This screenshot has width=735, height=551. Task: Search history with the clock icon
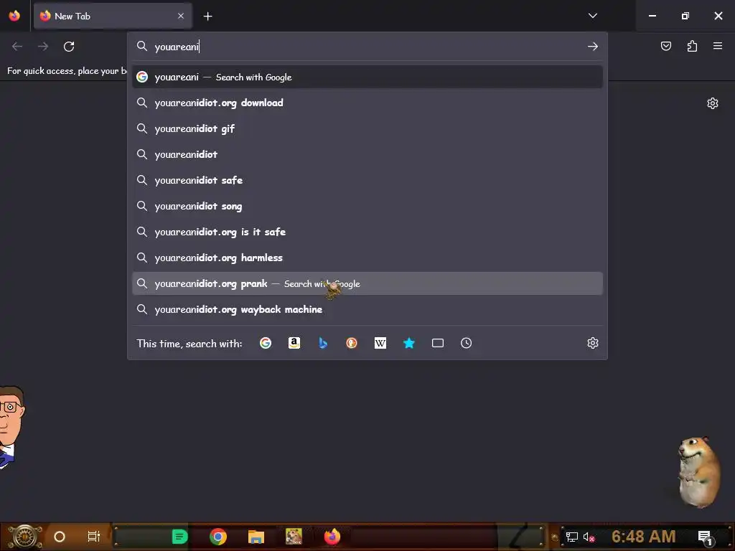(x=466, y=343)
